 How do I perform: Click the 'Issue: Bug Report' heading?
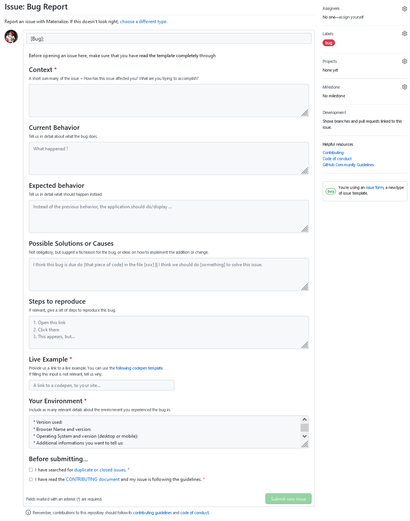coord(36,7)
